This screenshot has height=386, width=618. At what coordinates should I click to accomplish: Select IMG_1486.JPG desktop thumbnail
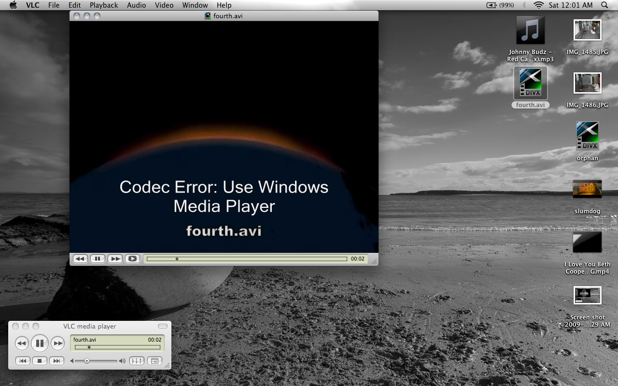click(588, 83)
